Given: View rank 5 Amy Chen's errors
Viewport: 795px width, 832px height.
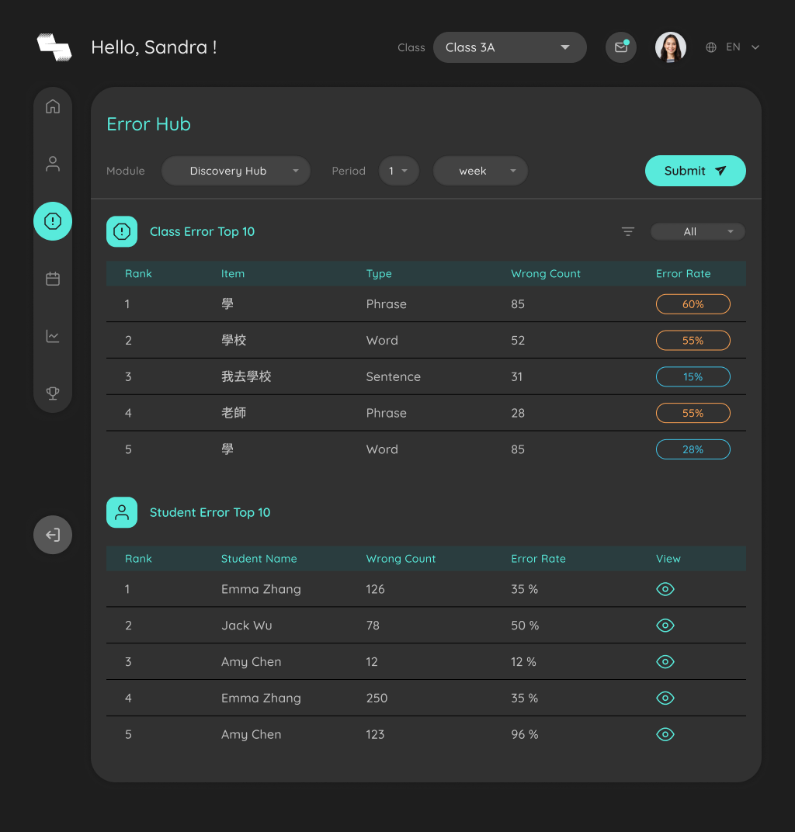Looking at the screenshot, I should [665, 734].
